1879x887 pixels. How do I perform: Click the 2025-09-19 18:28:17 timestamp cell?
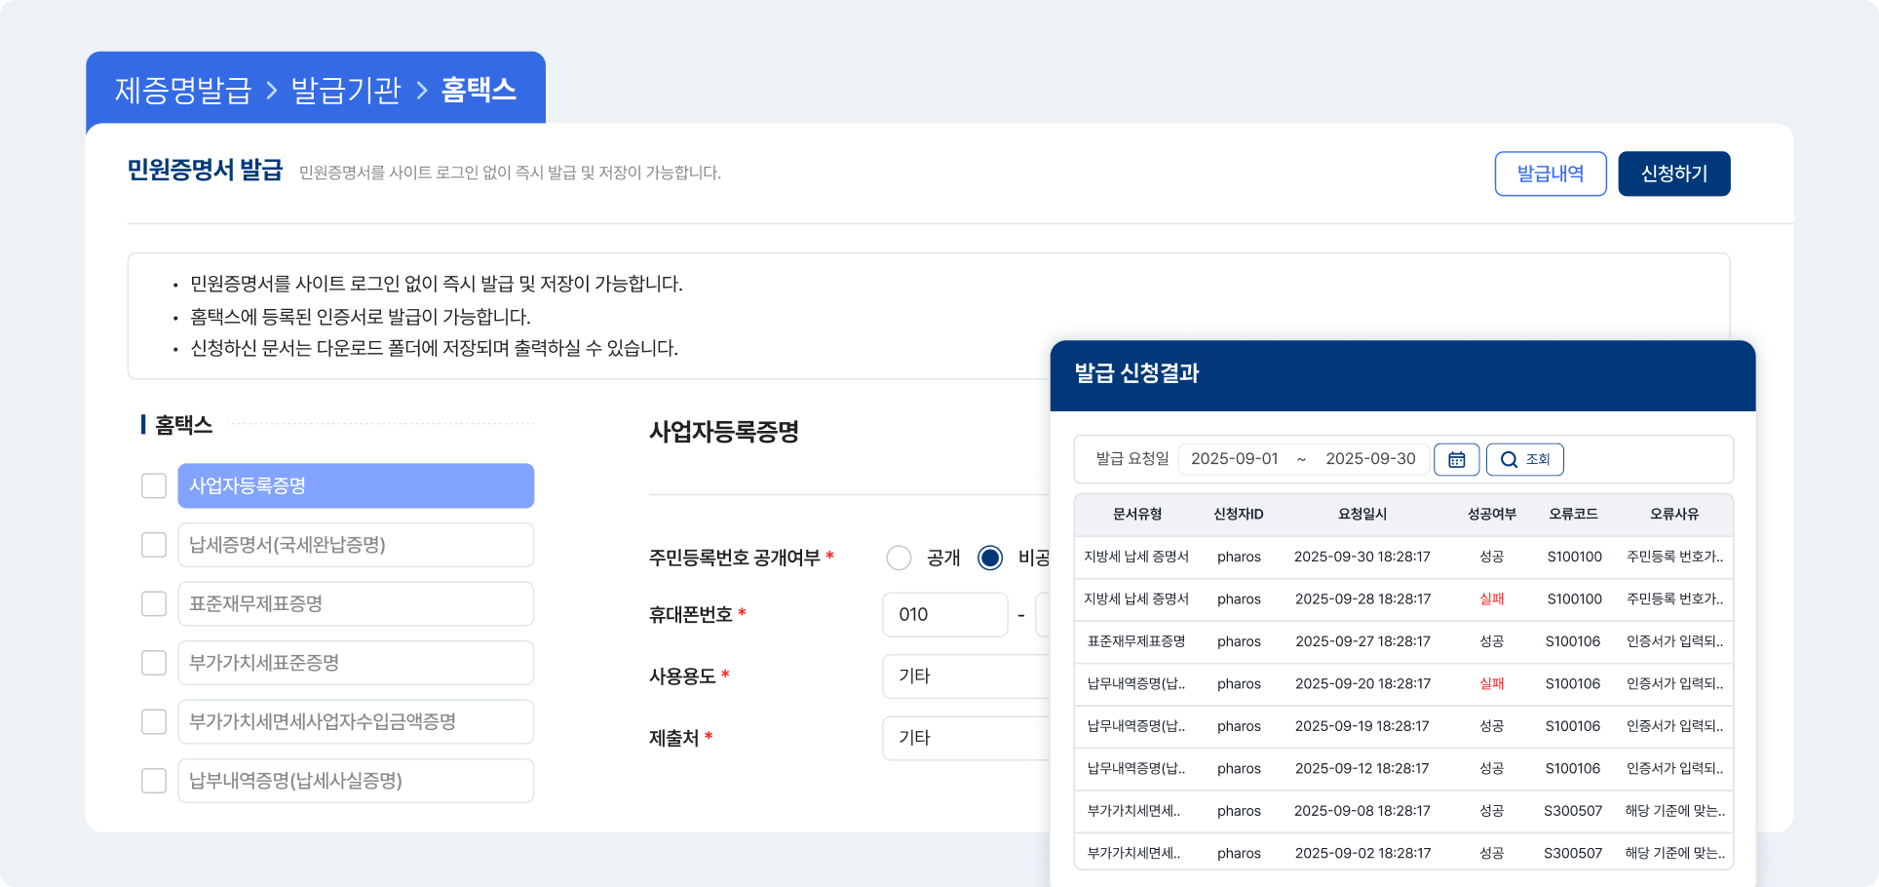(1362, 726)
